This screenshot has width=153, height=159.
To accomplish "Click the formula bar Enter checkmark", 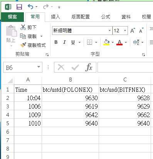I will [75, 67].
